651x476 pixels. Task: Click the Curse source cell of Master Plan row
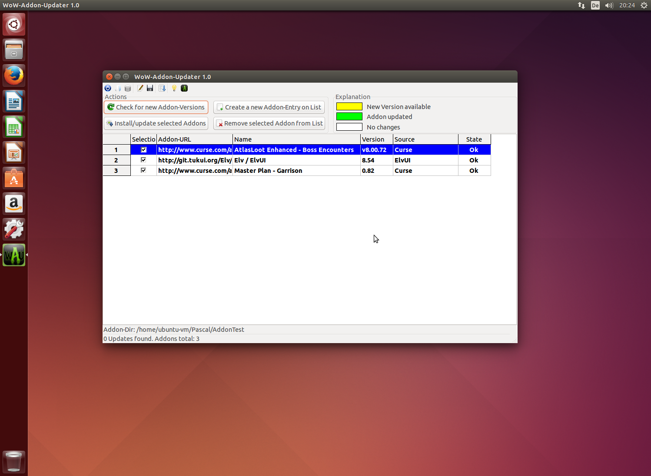426,171
